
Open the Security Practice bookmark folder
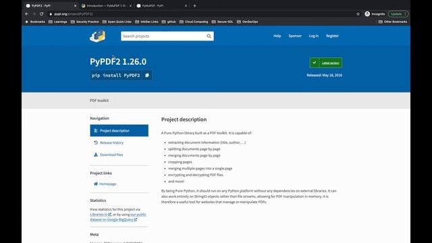tap(85, 22)
